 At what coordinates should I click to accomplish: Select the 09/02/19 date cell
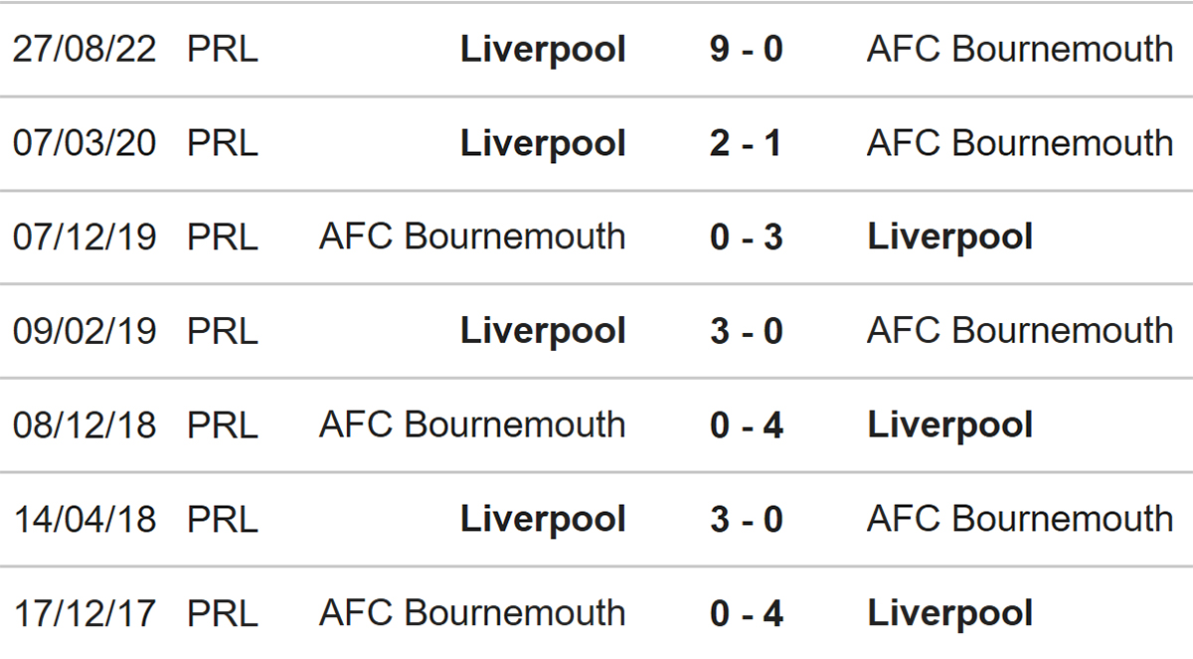(x=85, y=331)
